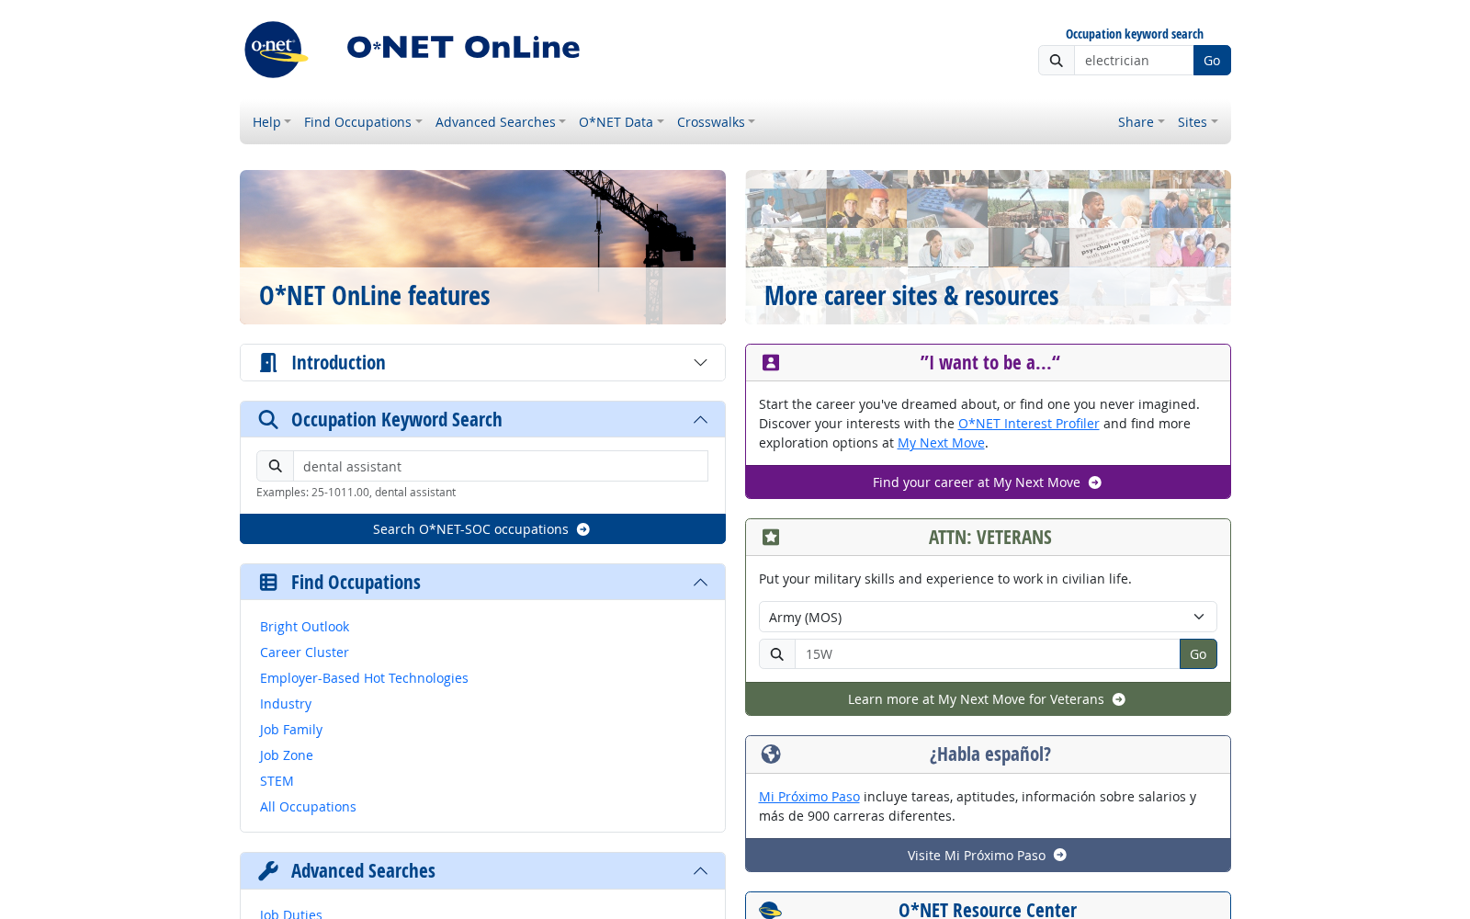The image size is (1470, 919).
Task: Open the Share menu
Action: point(1141,122)
